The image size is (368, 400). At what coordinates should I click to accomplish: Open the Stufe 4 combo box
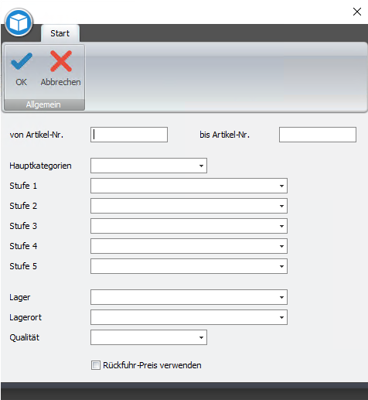pyautogui.click(x=189, y=246)
